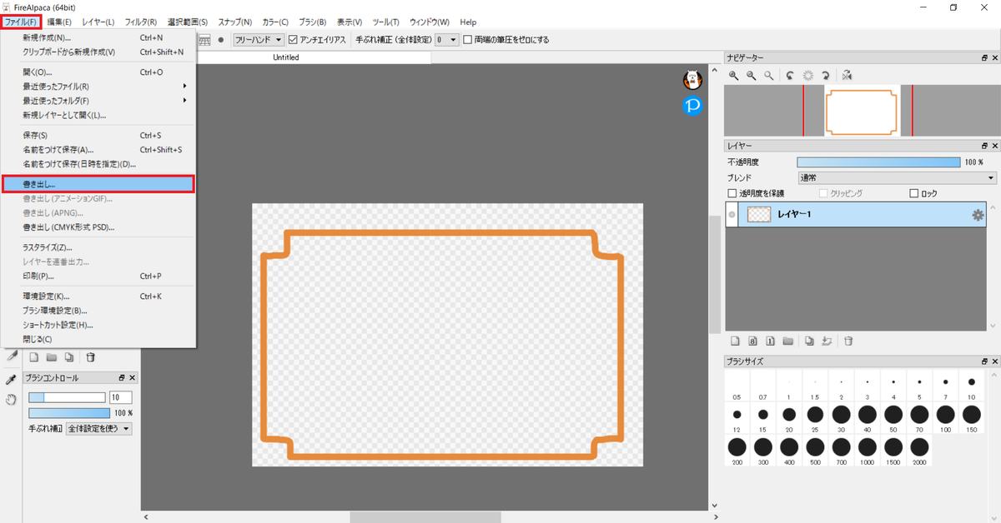Enable 透明度を保護 checkbox

(732, 193)
